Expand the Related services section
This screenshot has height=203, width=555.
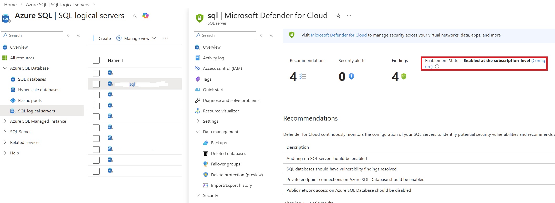[5, 142]
